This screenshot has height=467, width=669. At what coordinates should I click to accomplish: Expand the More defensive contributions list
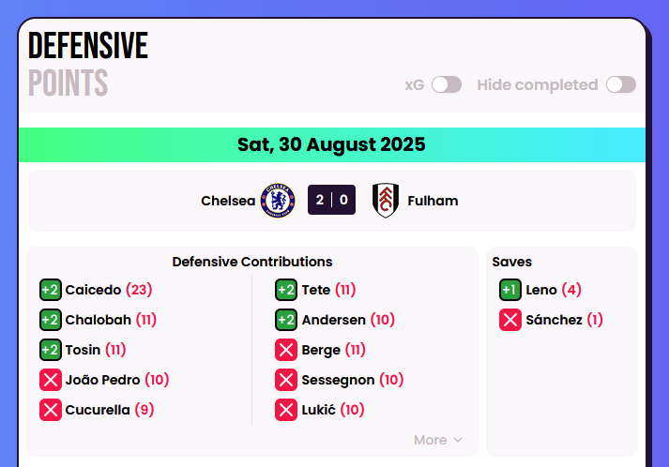[x=431, y=440]
